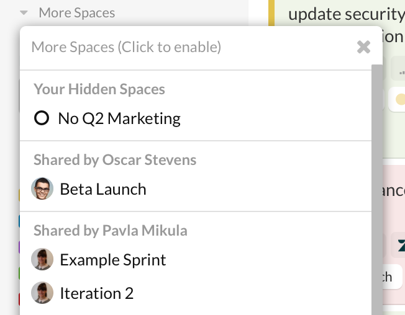Image resolution: width=405 pixels, height=315 pixels.
Task: Enable the No Q2 Marketing circle icon
Action: (x=42, y=118)
